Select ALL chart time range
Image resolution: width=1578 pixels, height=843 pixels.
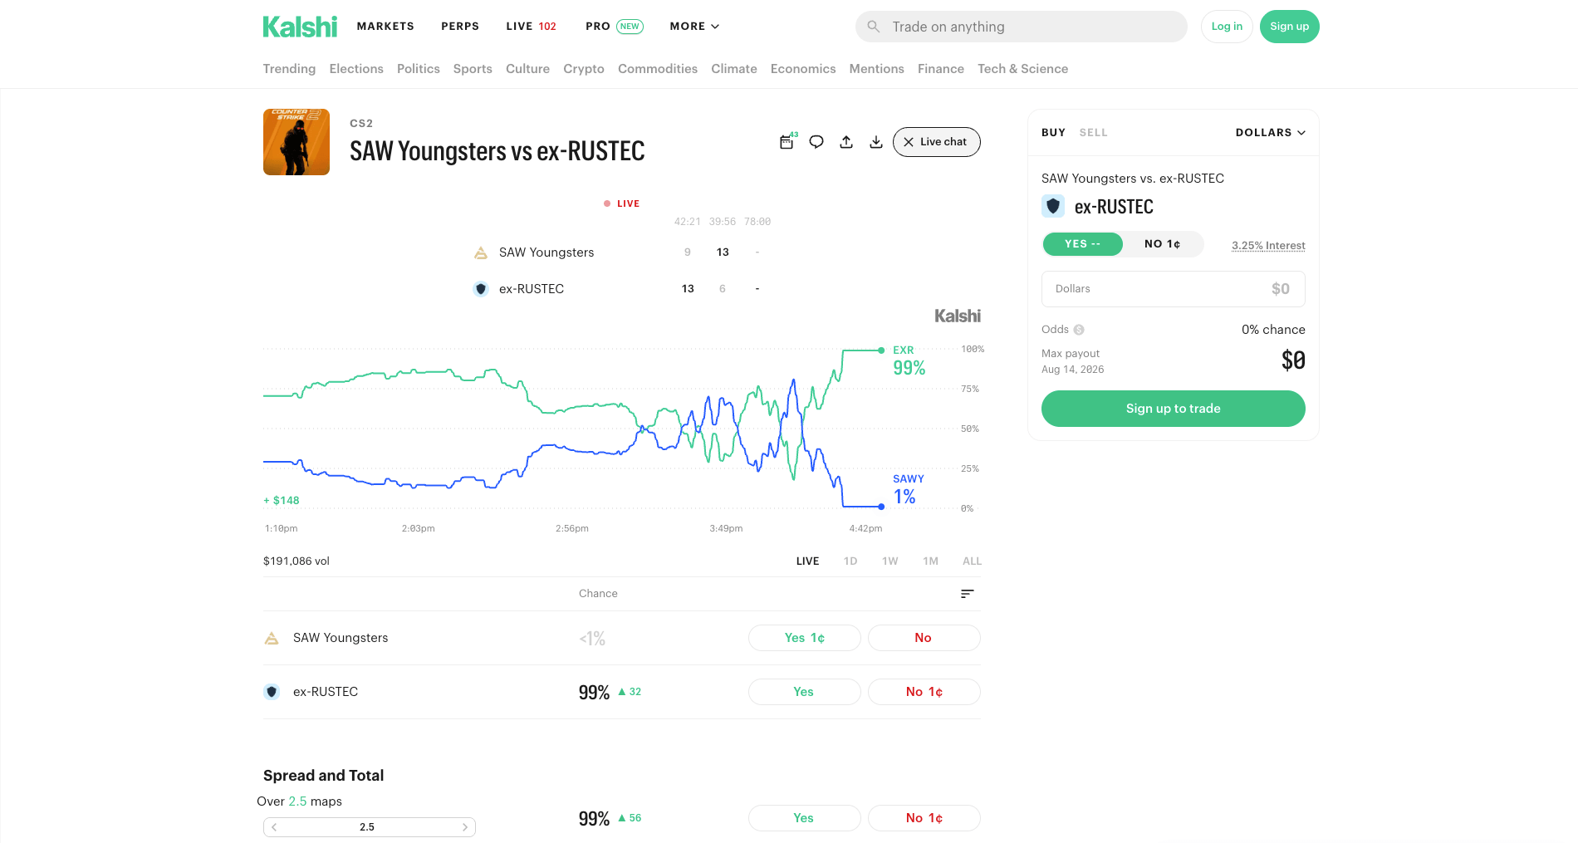click(x=972, y=561)
